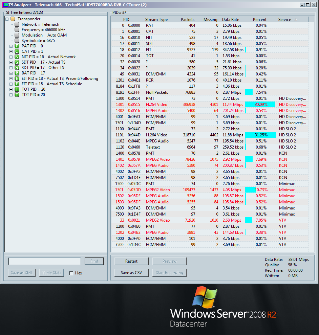Expand SDT PID = 17 Actual TS node
This screenshot has width=319, height=335.
pos(11,62)
